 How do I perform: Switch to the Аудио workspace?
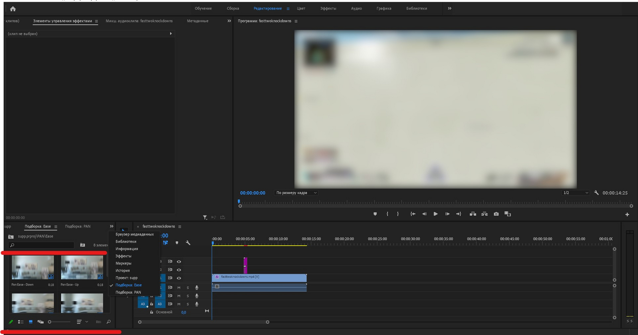click(356, 8)
